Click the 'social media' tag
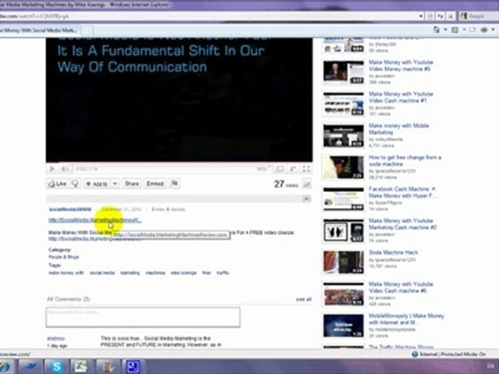 (102, 273)
